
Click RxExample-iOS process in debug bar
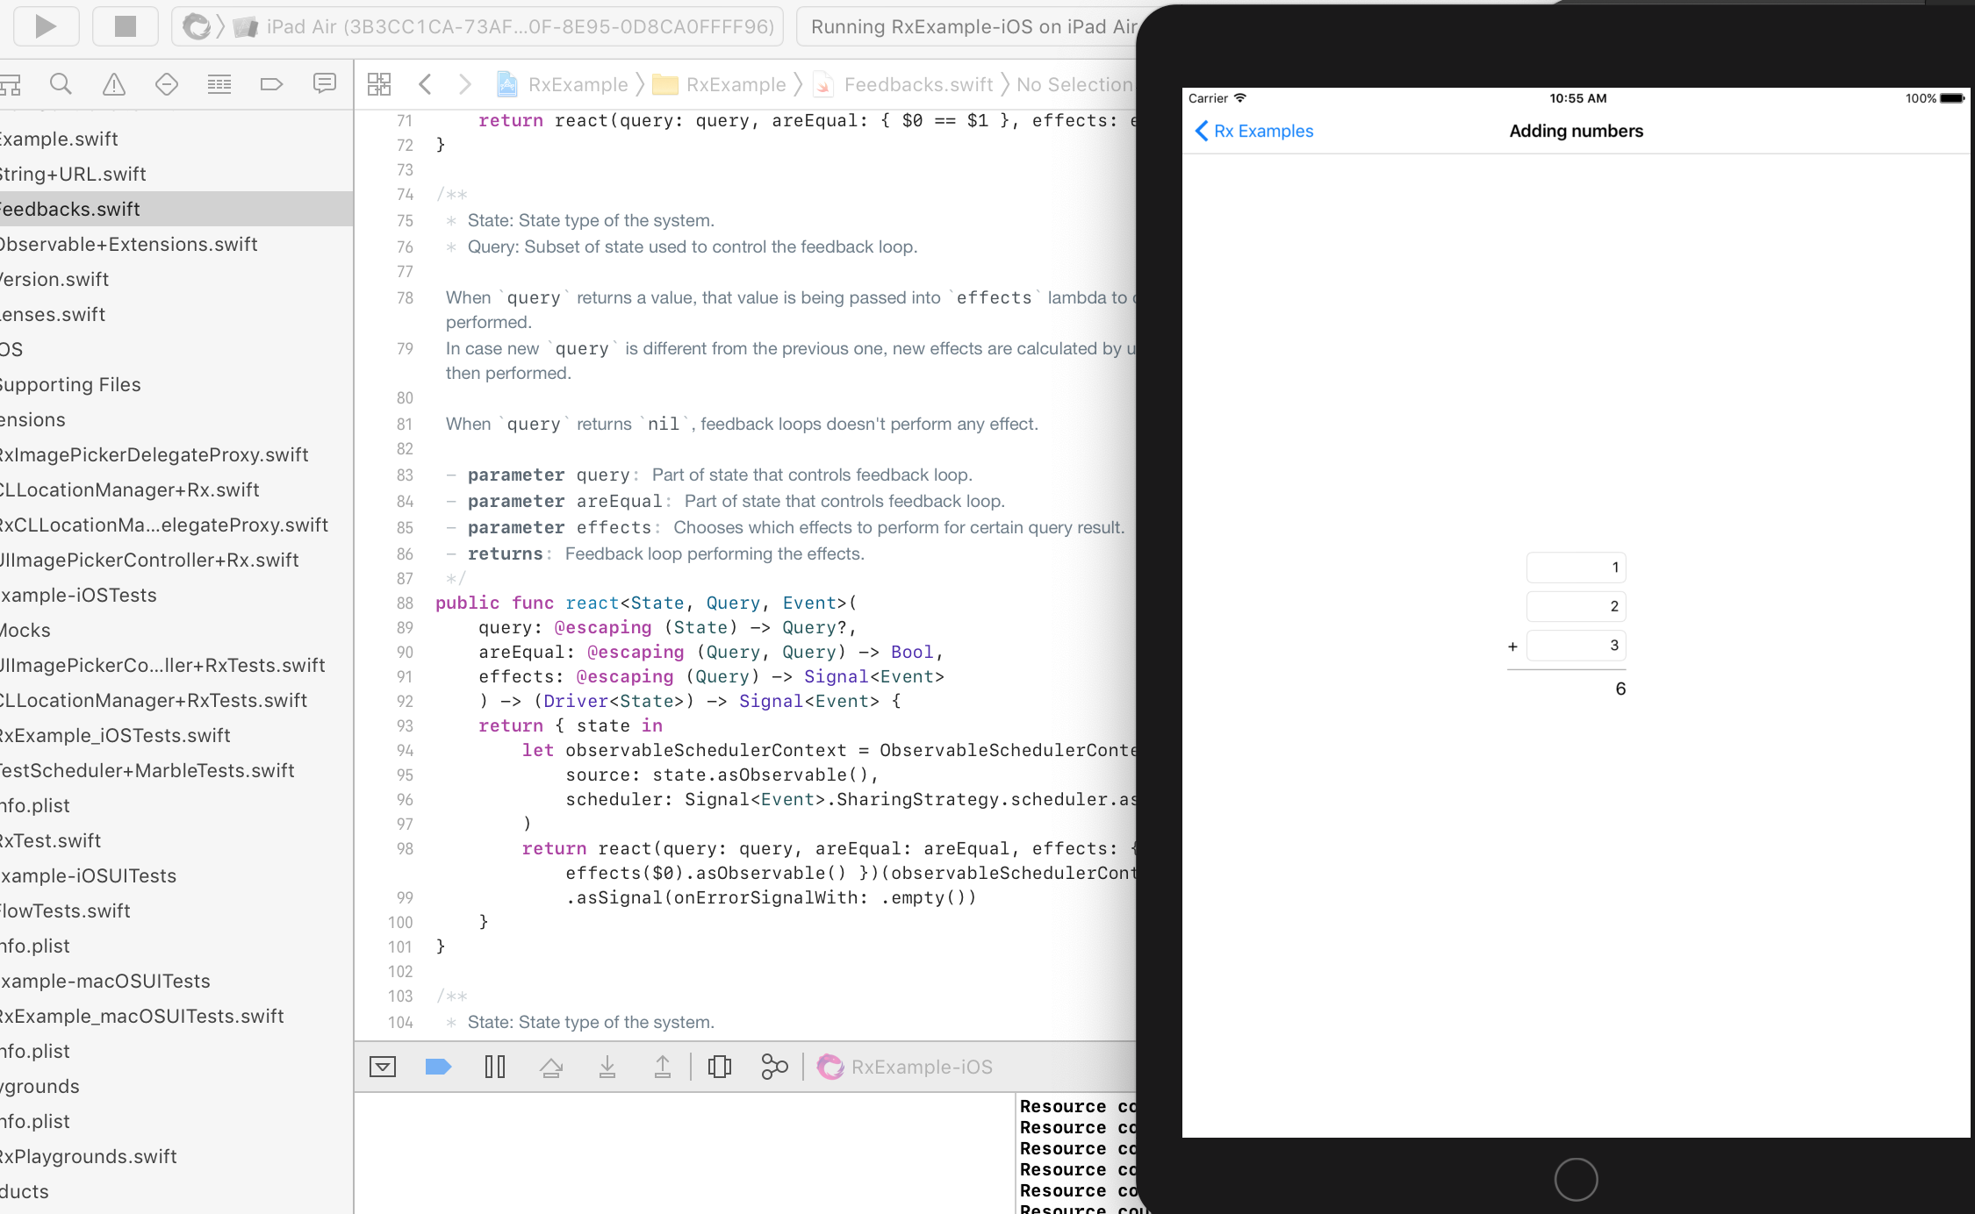(x=905, y=1067)
